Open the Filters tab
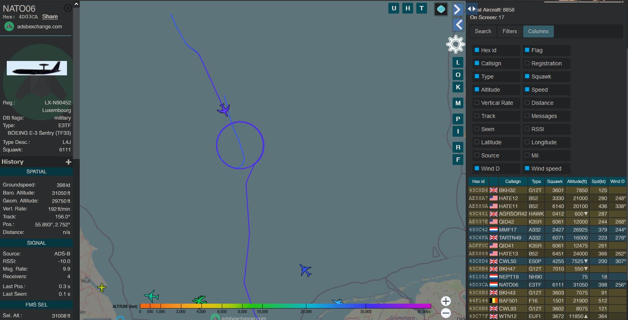 510,31
